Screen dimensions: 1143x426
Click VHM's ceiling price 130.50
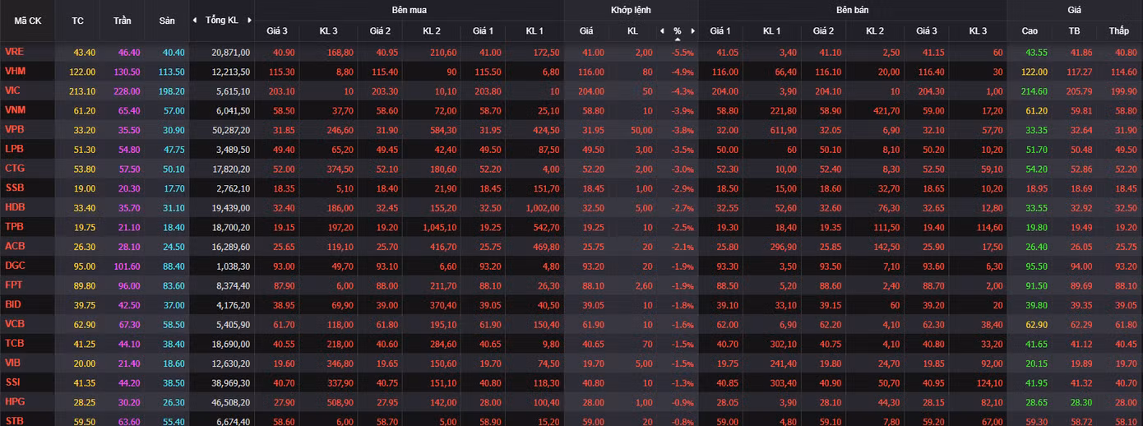click(x=127, y=72)
